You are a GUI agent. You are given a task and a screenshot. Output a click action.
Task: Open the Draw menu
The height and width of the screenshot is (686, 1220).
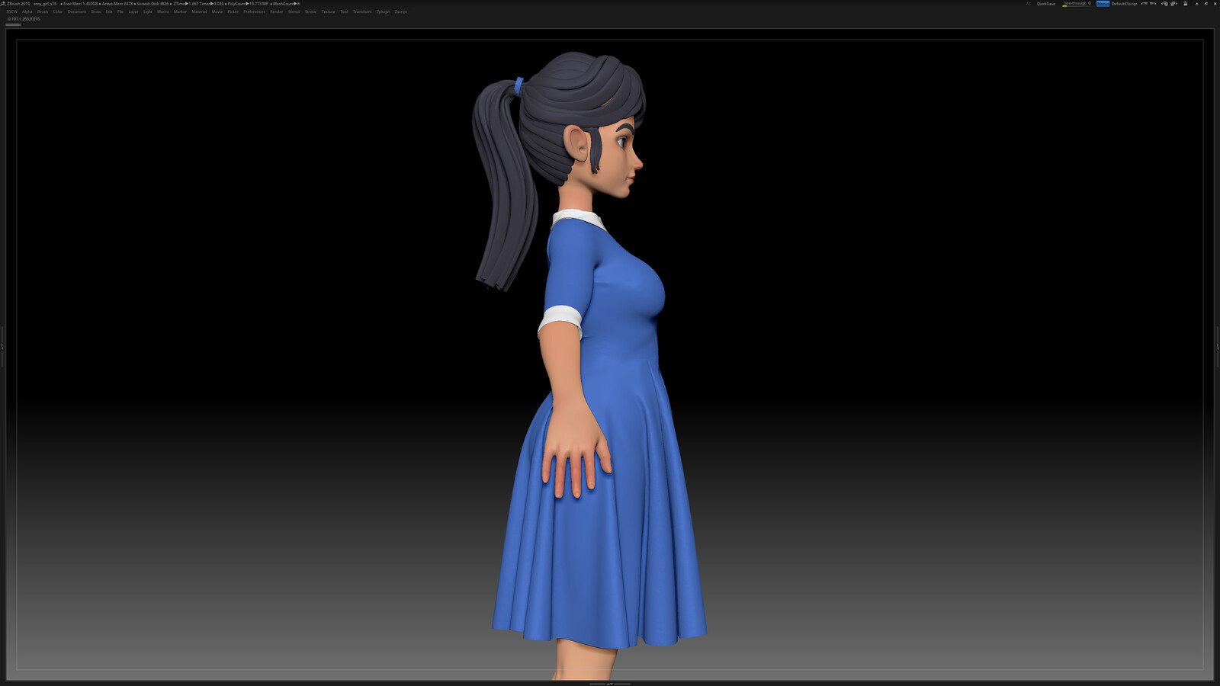coord(95,11)
